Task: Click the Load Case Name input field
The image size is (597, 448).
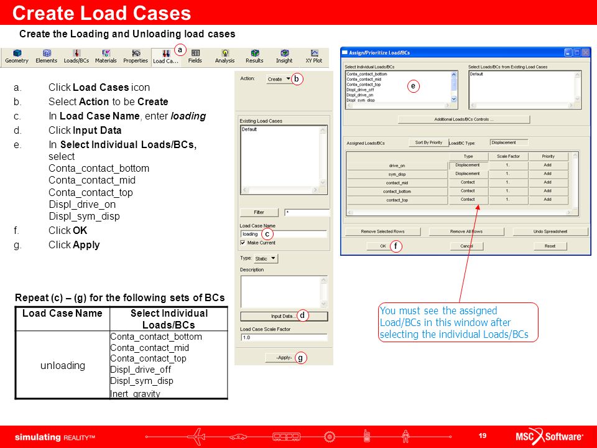Action: click(x=284, y=234)
